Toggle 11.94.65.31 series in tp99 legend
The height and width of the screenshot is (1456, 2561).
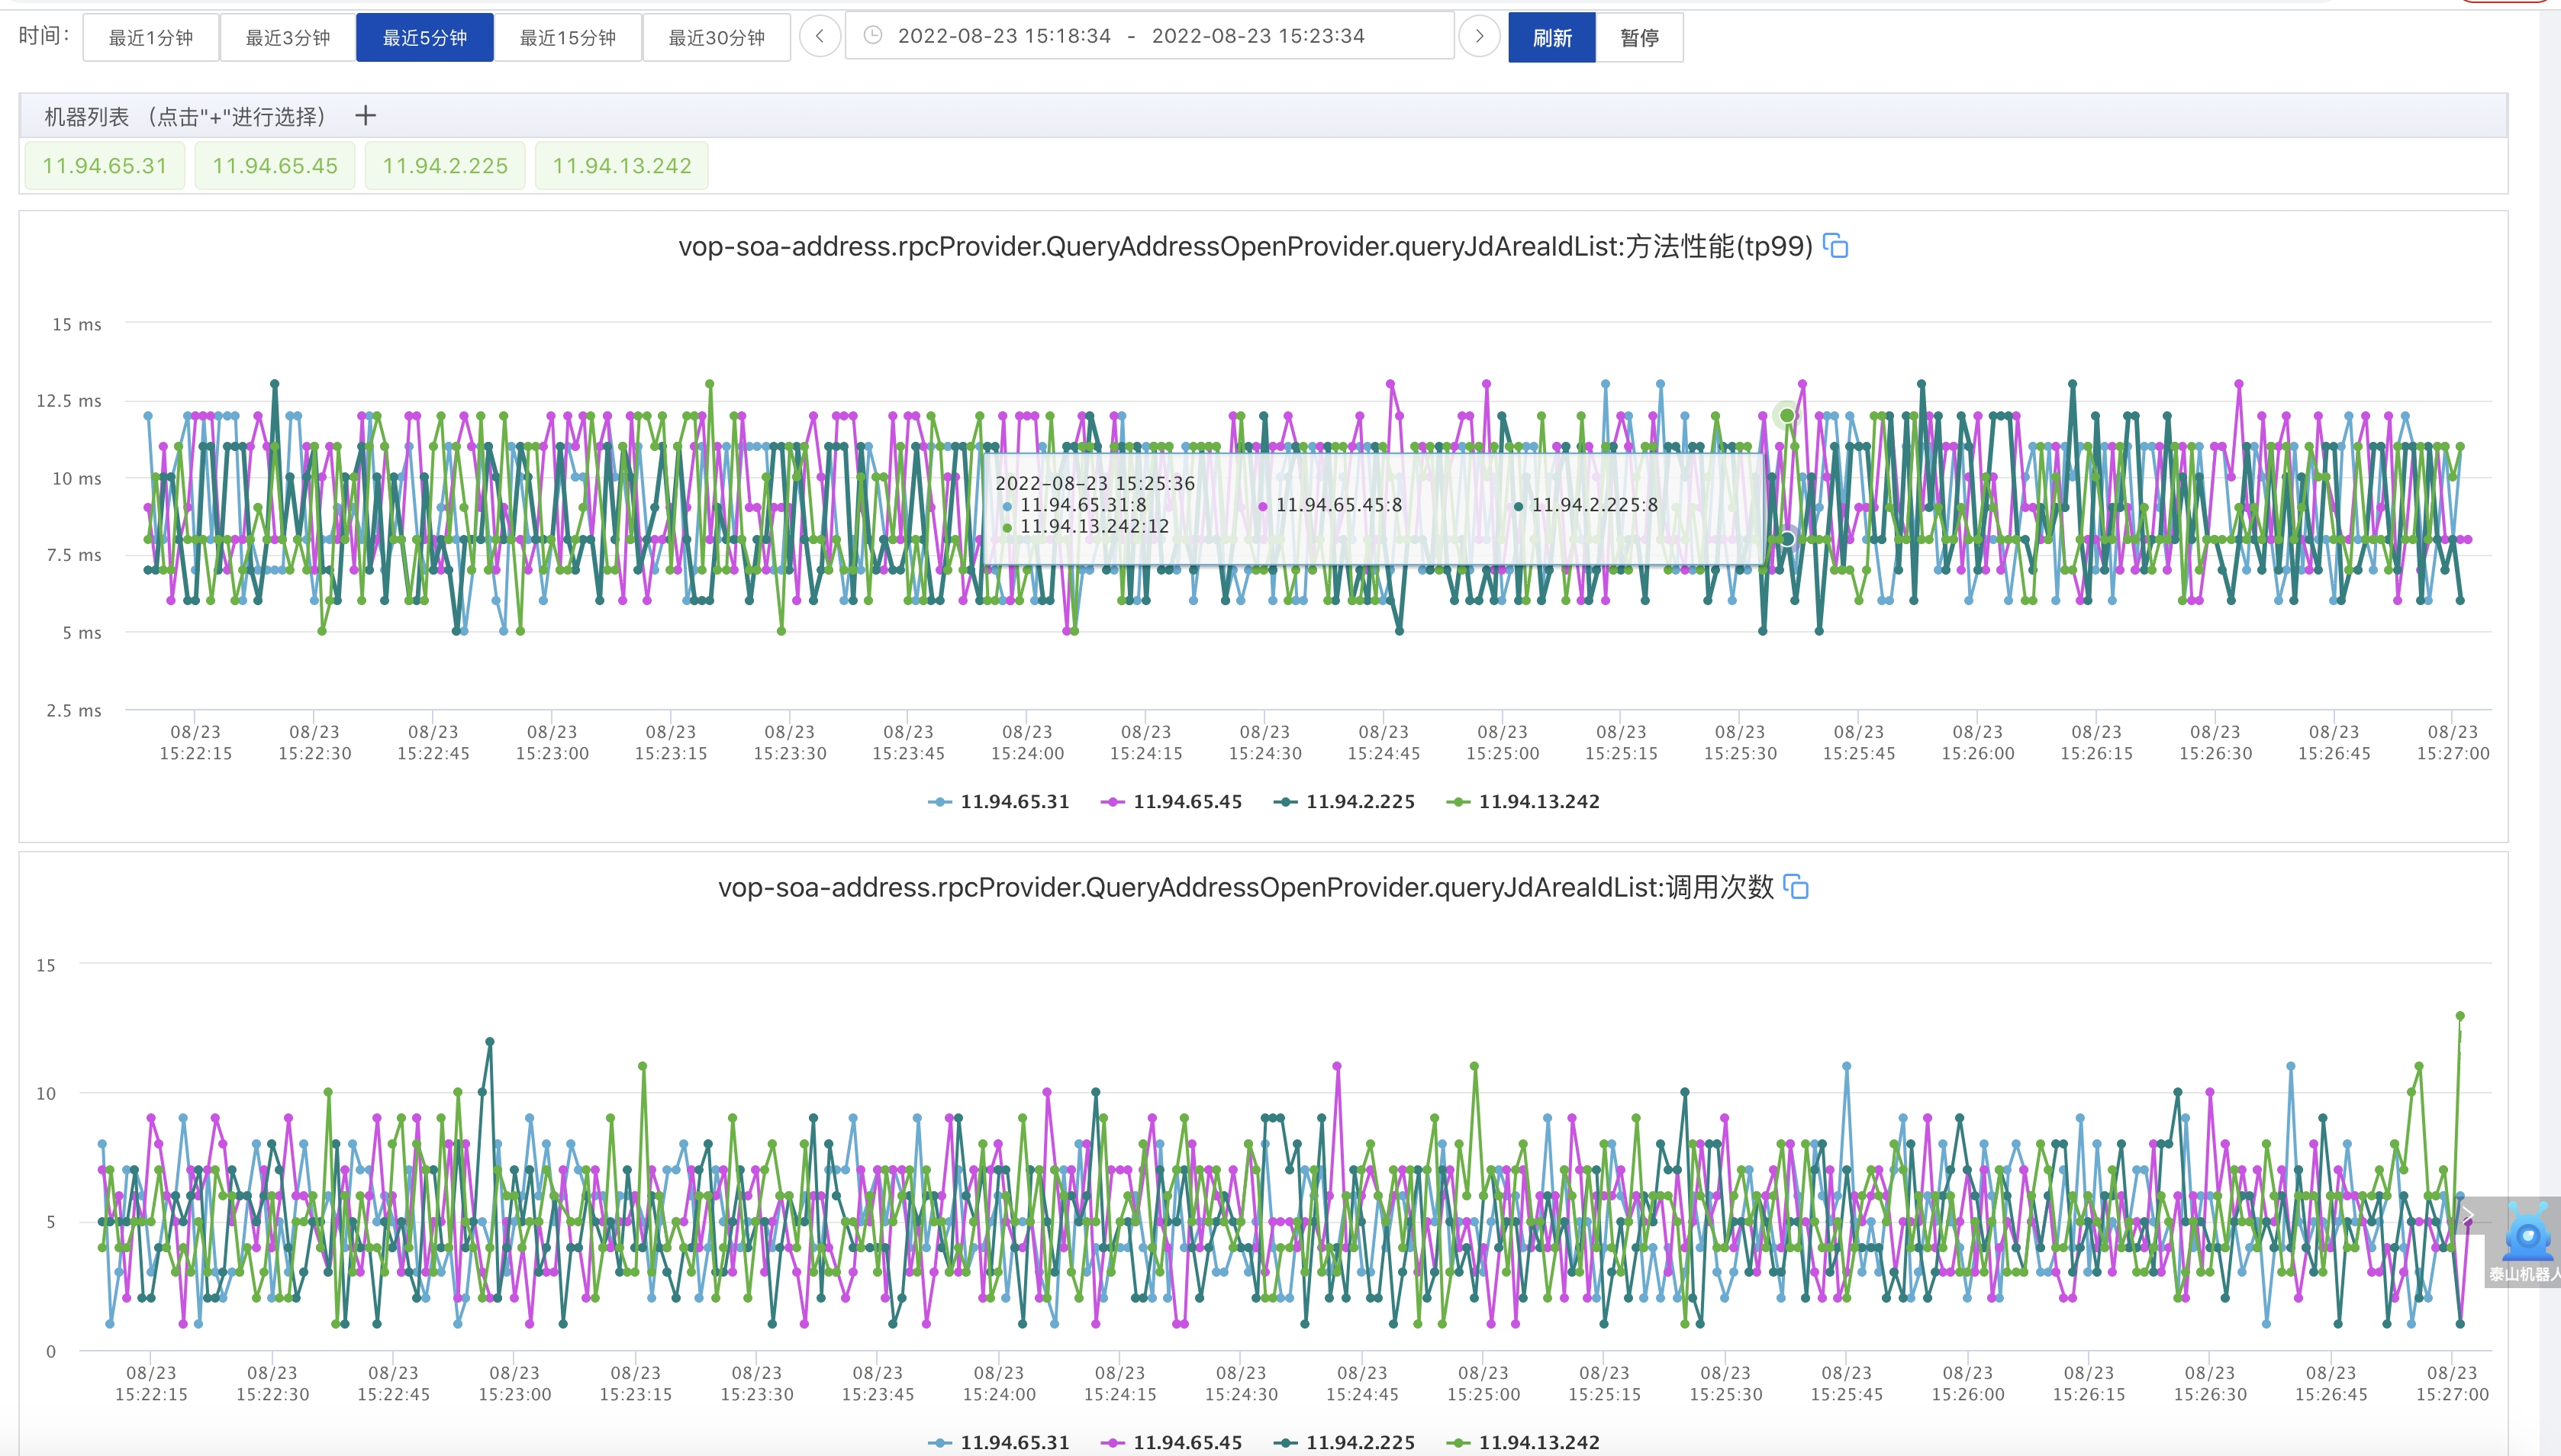(998, 802)
